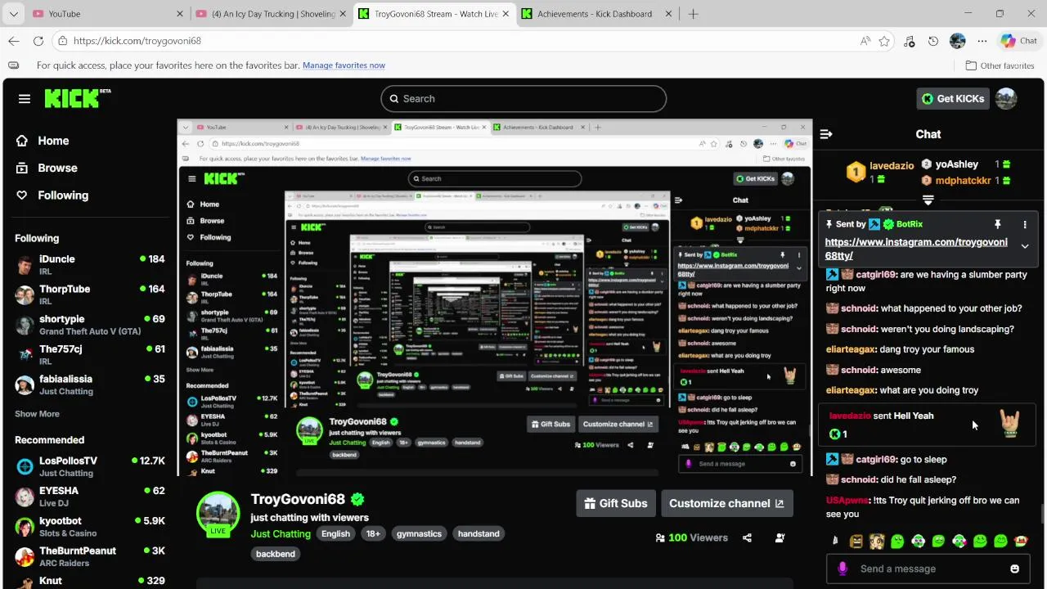View site information lock icon

coord(63,41)
